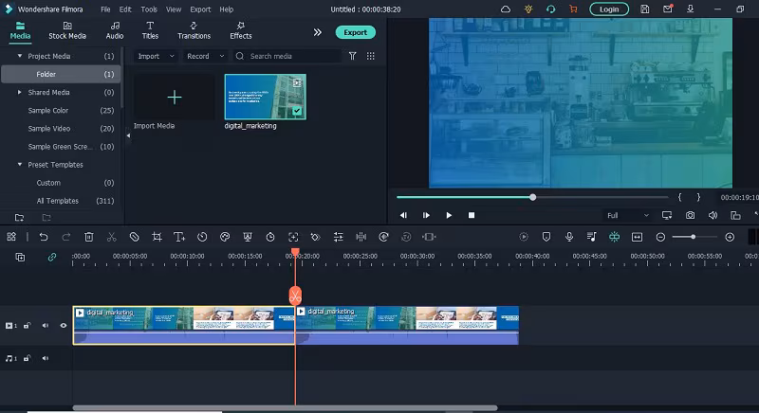Open the adjust sliders edit icon
This screenshot has width=759, height=413.
tap(339, 237)
